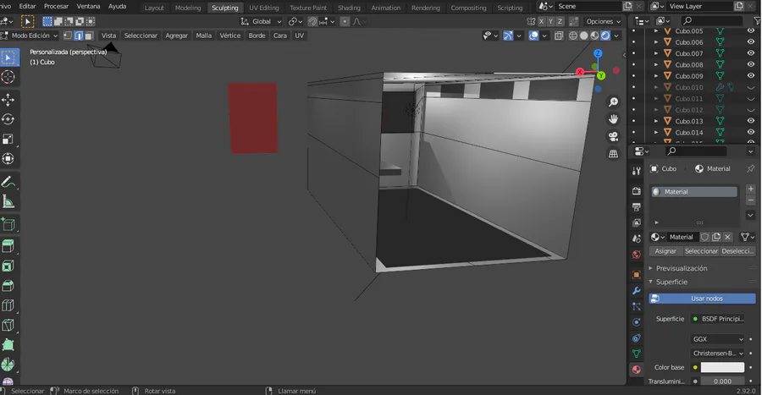The width and height of the screenshot is (762, 395).
Task: Select the Bevel tool
Action: click(x=8, y=286)
